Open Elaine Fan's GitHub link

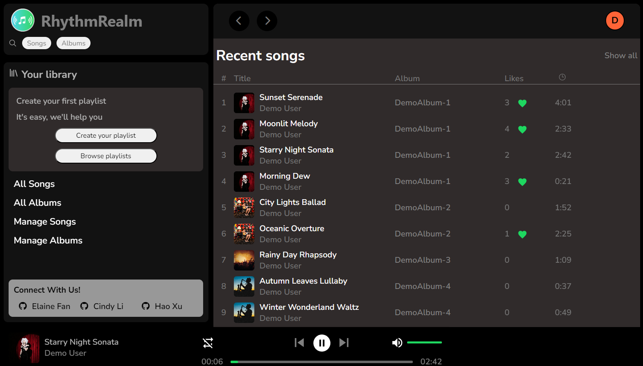pyautogui.click(x=45, y=306)
